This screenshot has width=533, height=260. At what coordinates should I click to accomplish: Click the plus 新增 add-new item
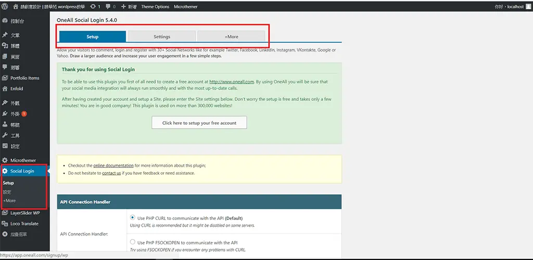[x=129, y=6]
